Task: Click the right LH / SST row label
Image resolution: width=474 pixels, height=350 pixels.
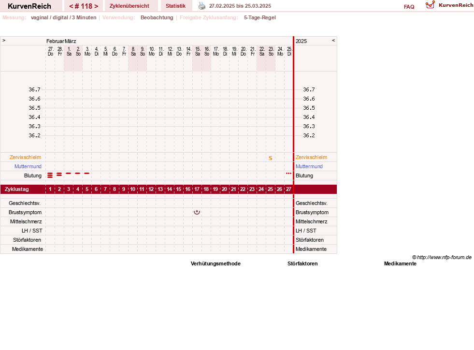Action: (x=306, y=231)
